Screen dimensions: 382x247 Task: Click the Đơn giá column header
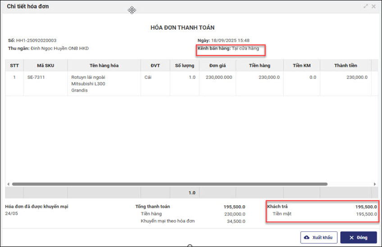pos(218,66)
